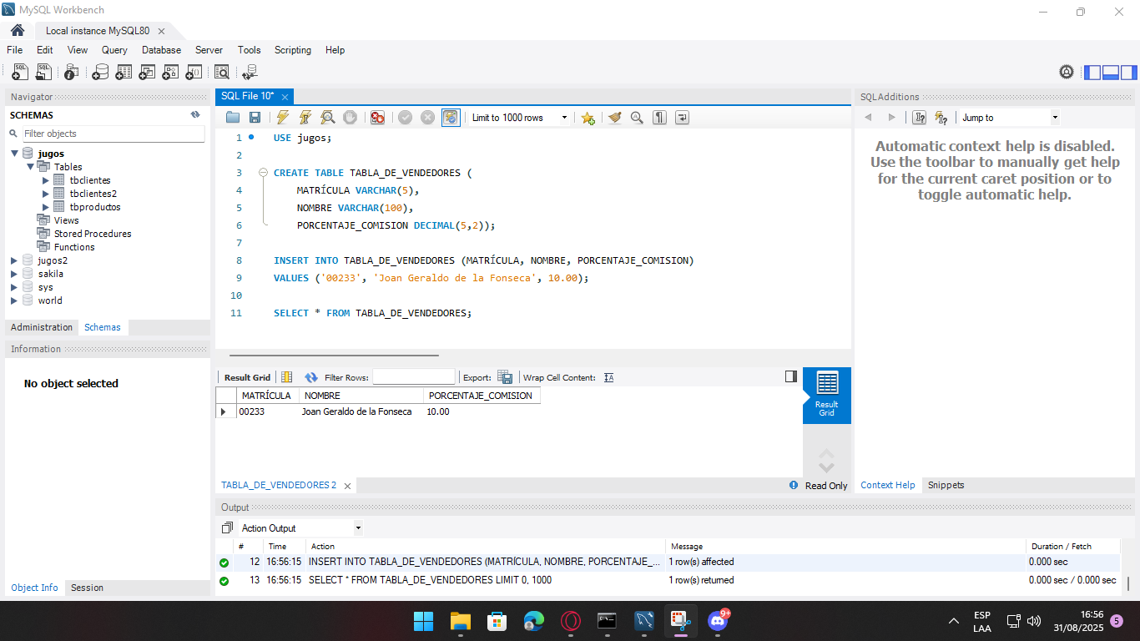Toggle the left sidebar panel visibility
The height and width of the screenshot is (641, 1140).
click(1092, 72)
